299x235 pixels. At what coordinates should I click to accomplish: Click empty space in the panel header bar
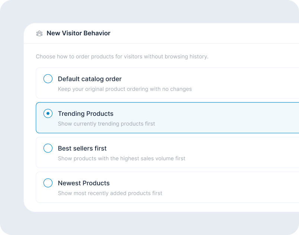point(205,33)
